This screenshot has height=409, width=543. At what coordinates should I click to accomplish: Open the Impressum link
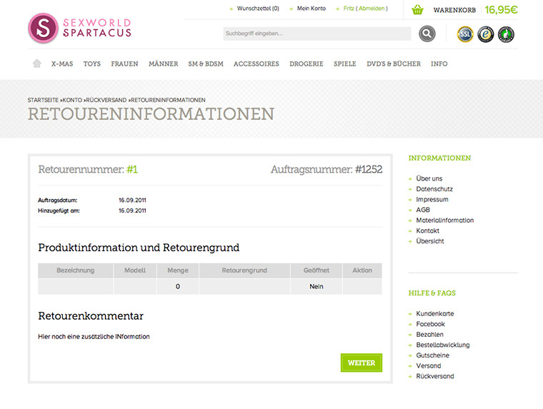click(432, 199)
